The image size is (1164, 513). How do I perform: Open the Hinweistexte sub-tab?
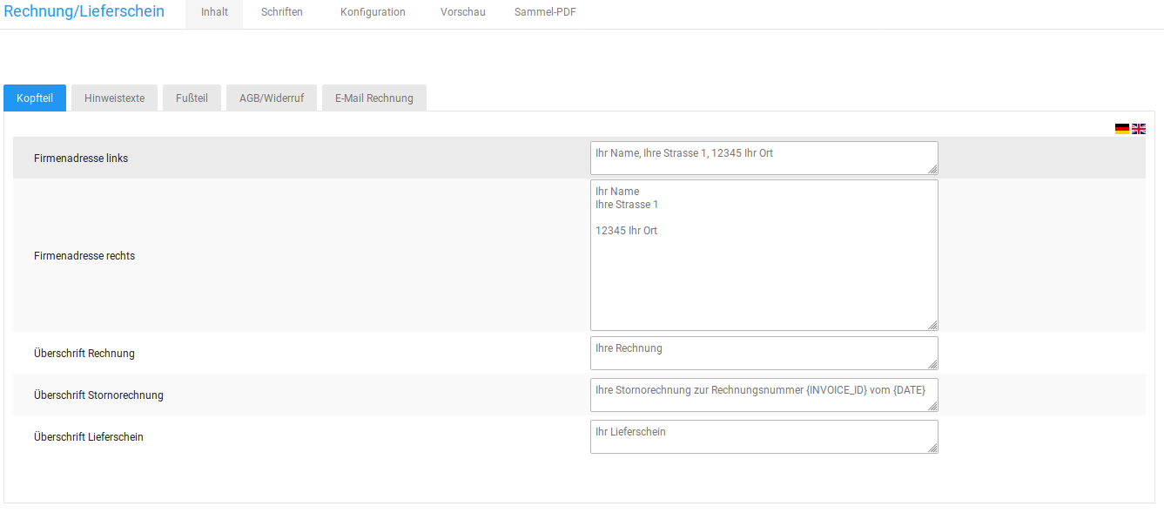[x=115, y=98]
